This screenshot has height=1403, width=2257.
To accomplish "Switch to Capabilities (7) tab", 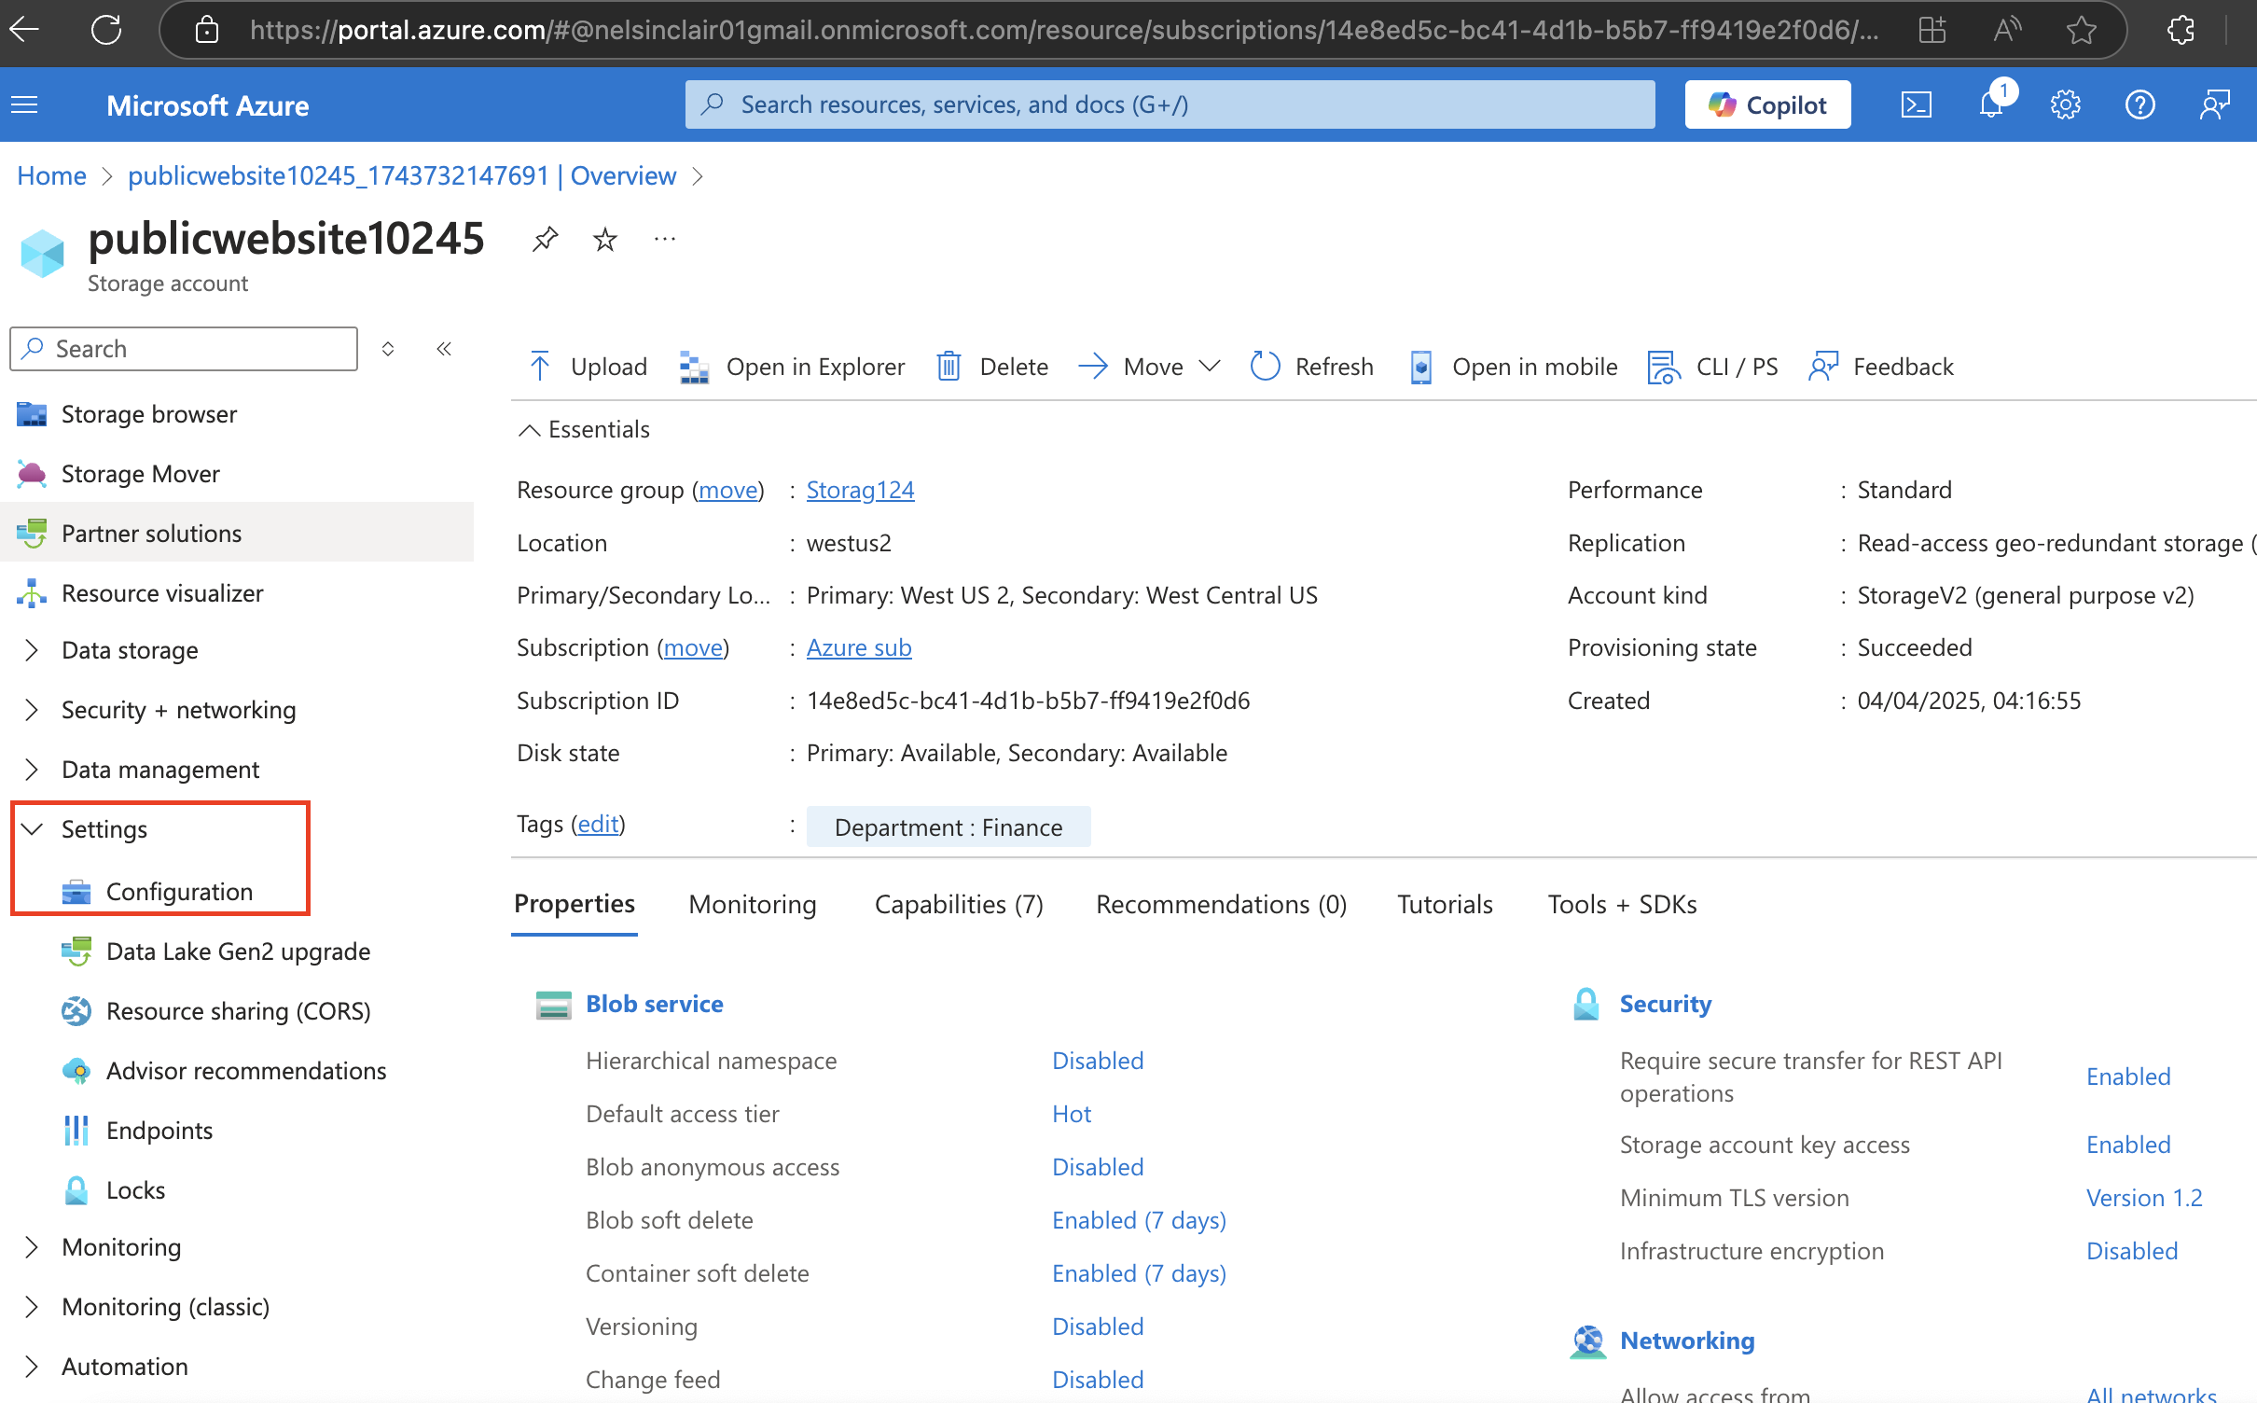I will tap(959, 904).
